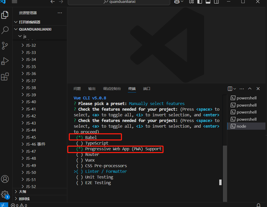Expand the 时间线 section

[40, 199]
